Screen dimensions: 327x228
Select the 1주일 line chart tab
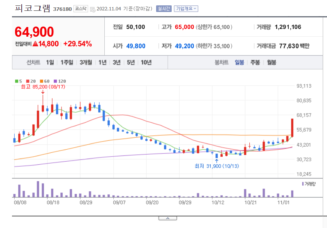[x=67, y=62]
